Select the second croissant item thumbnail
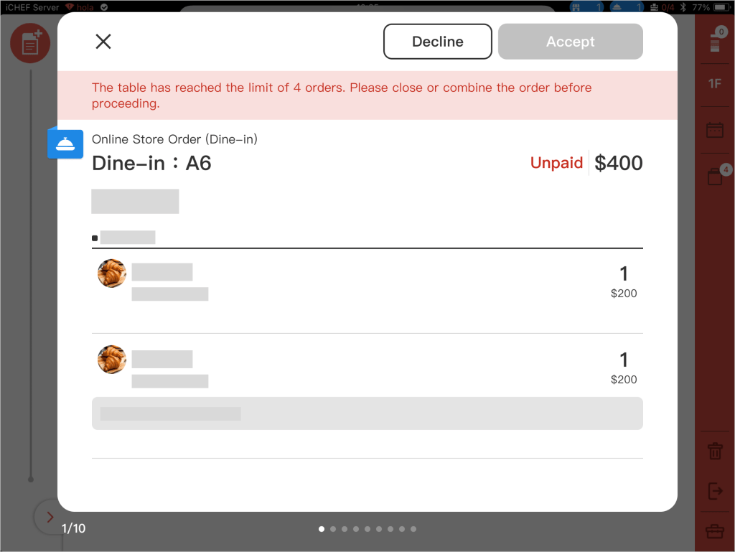The height and width of the screenshot is (552, 735). [112, 360]
